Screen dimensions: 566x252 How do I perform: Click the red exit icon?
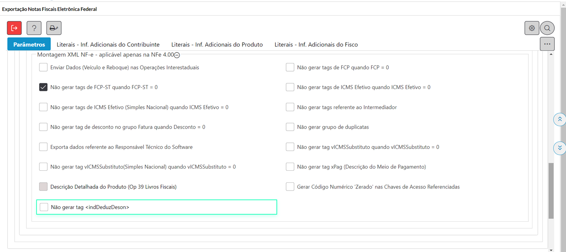pos(14,28)
